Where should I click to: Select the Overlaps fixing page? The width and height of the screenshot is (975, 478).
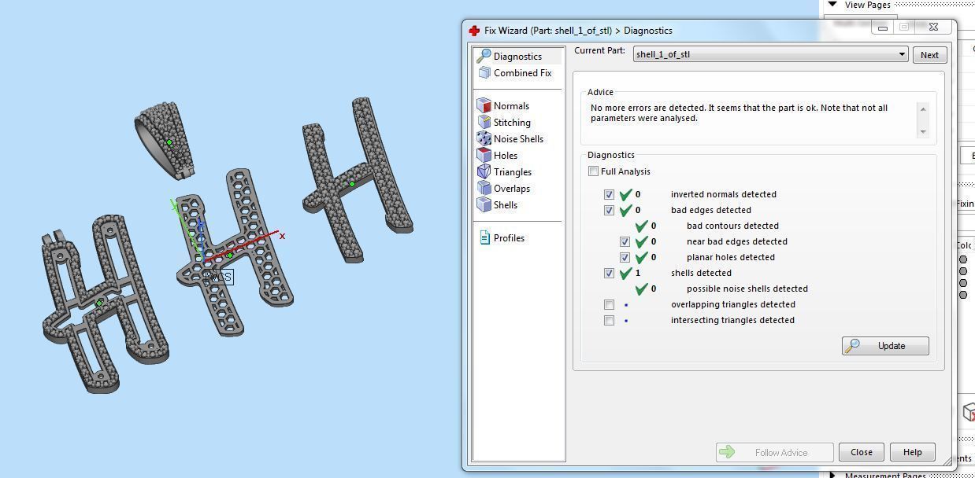pos(503,189)
